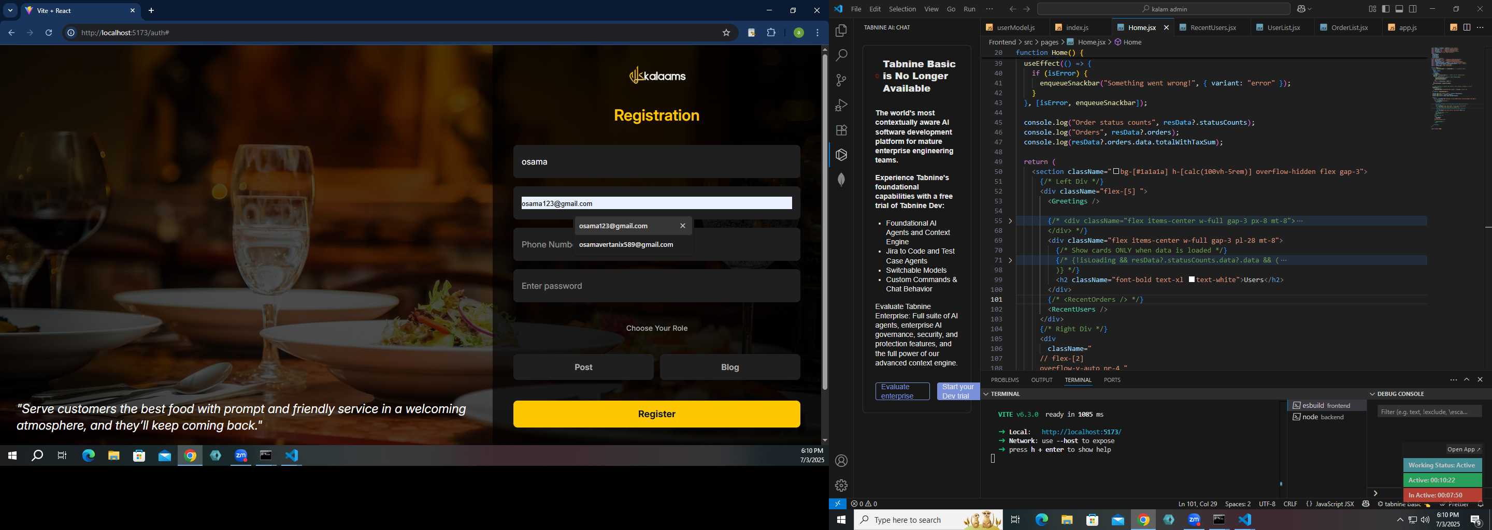Open the File menu
The image size is (1492, 530).
point(856,9)
